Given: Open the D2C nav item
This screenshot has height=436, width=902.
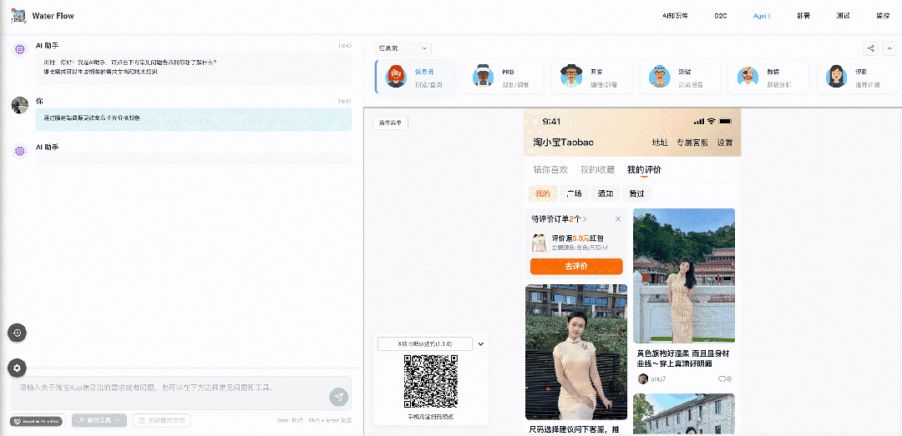Looking at the screenshot, I should click(x=721, y=16).
